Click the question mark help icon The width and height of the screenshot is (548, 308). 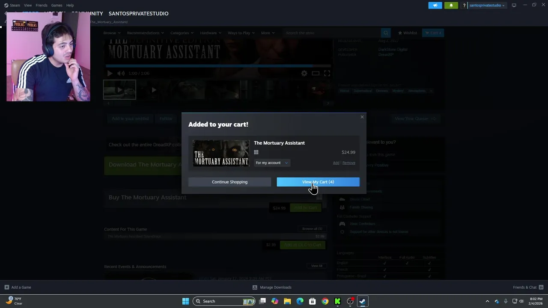(x=464, y=6)
